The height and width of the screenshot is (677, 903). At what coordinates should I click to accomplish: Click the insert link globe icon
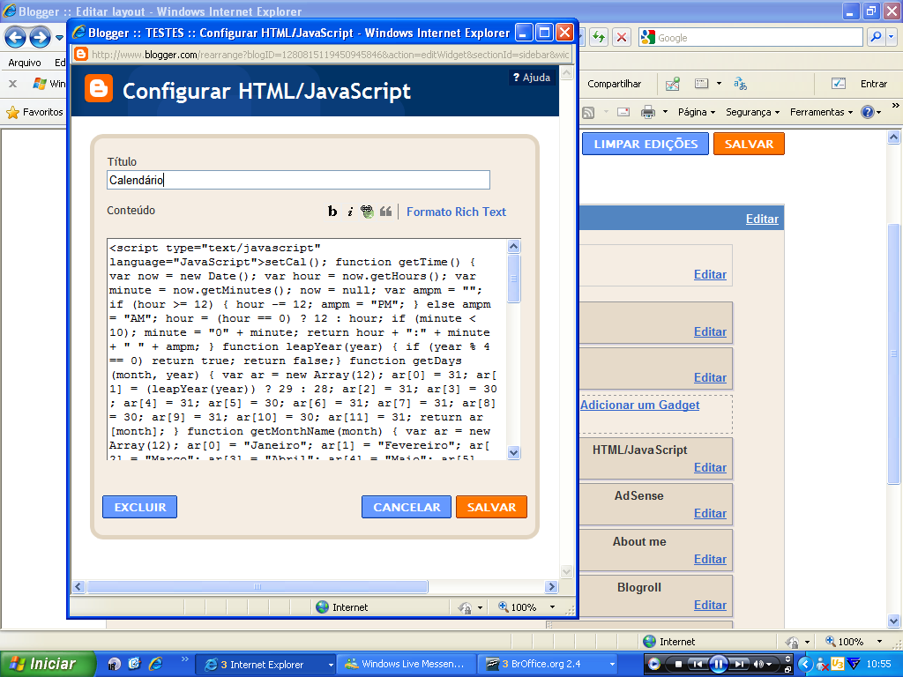tap(367, 212)
